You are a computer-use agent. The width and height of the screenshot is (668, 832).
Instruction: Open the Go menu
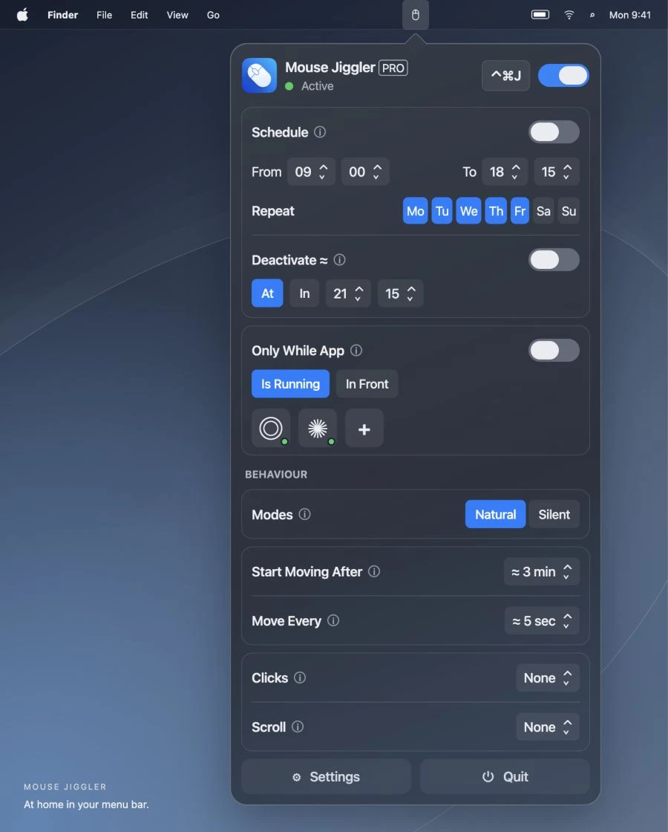(x=213, y=15)
